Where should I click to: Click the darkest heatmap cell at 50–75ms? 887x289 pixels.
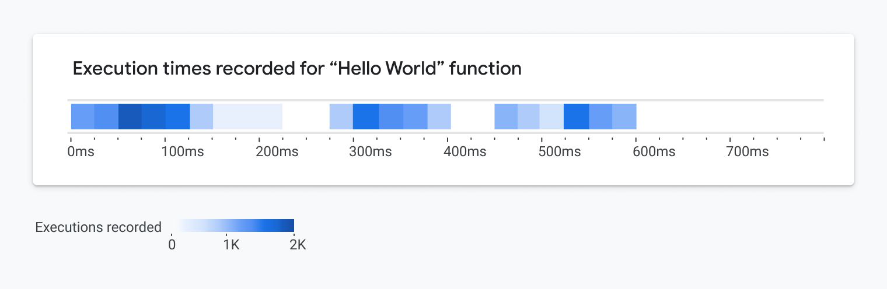pyautogui.click(x=130, y=116)
